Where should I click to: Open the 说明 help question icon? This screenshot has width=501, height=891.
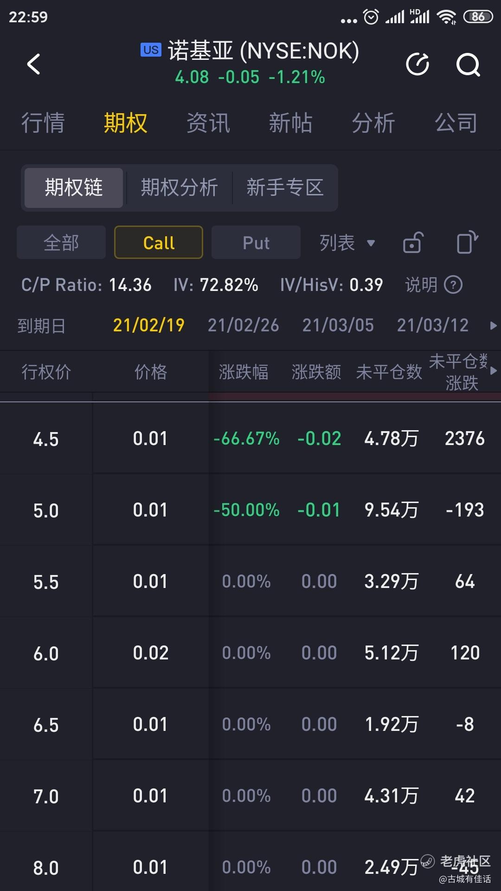pos(453,284)
